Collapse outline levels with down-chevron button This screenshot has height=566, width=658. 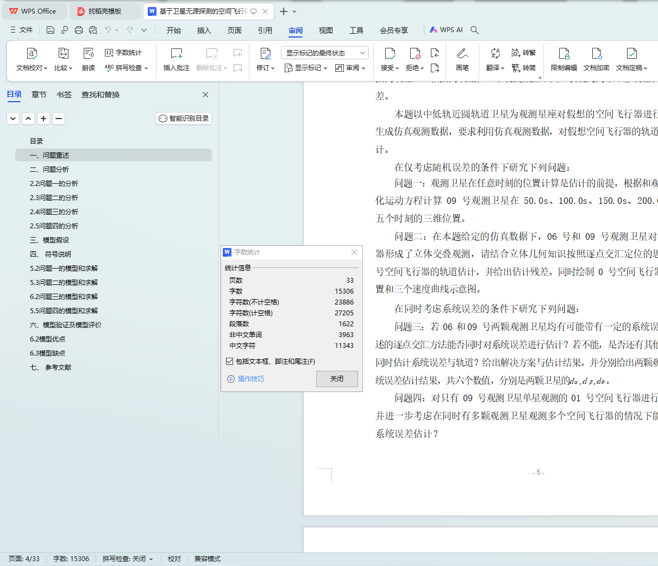pyautogui.click(x=13, y=118)
